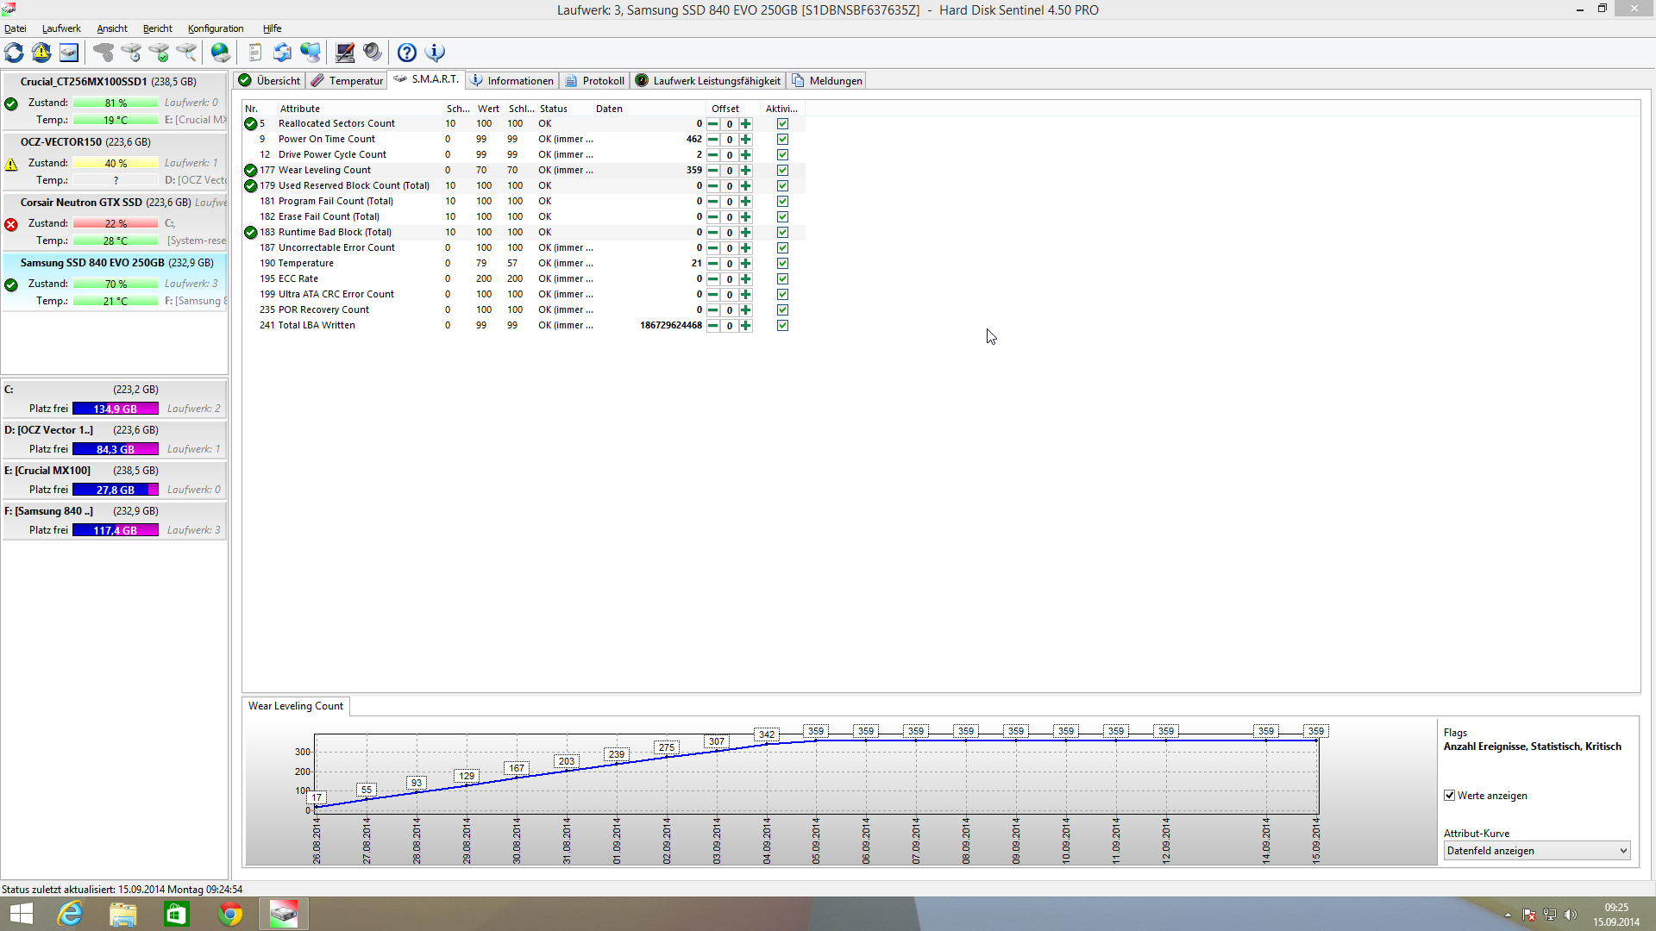Open the Bericht menu
This screenshot has width=1656, height=931.
[x=158, y=28]
